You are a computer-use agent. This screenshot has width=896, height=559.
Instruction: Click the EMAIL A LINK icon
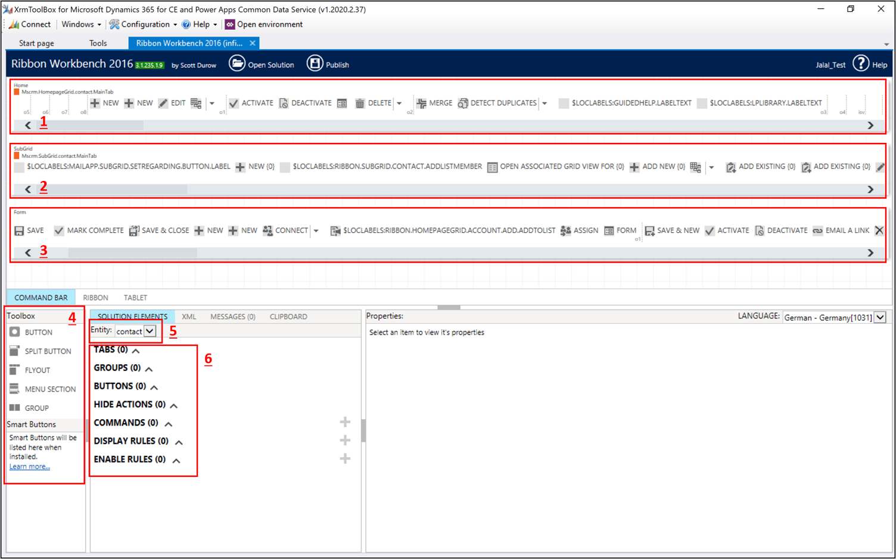pyautogui.click(x=817, y=230)
